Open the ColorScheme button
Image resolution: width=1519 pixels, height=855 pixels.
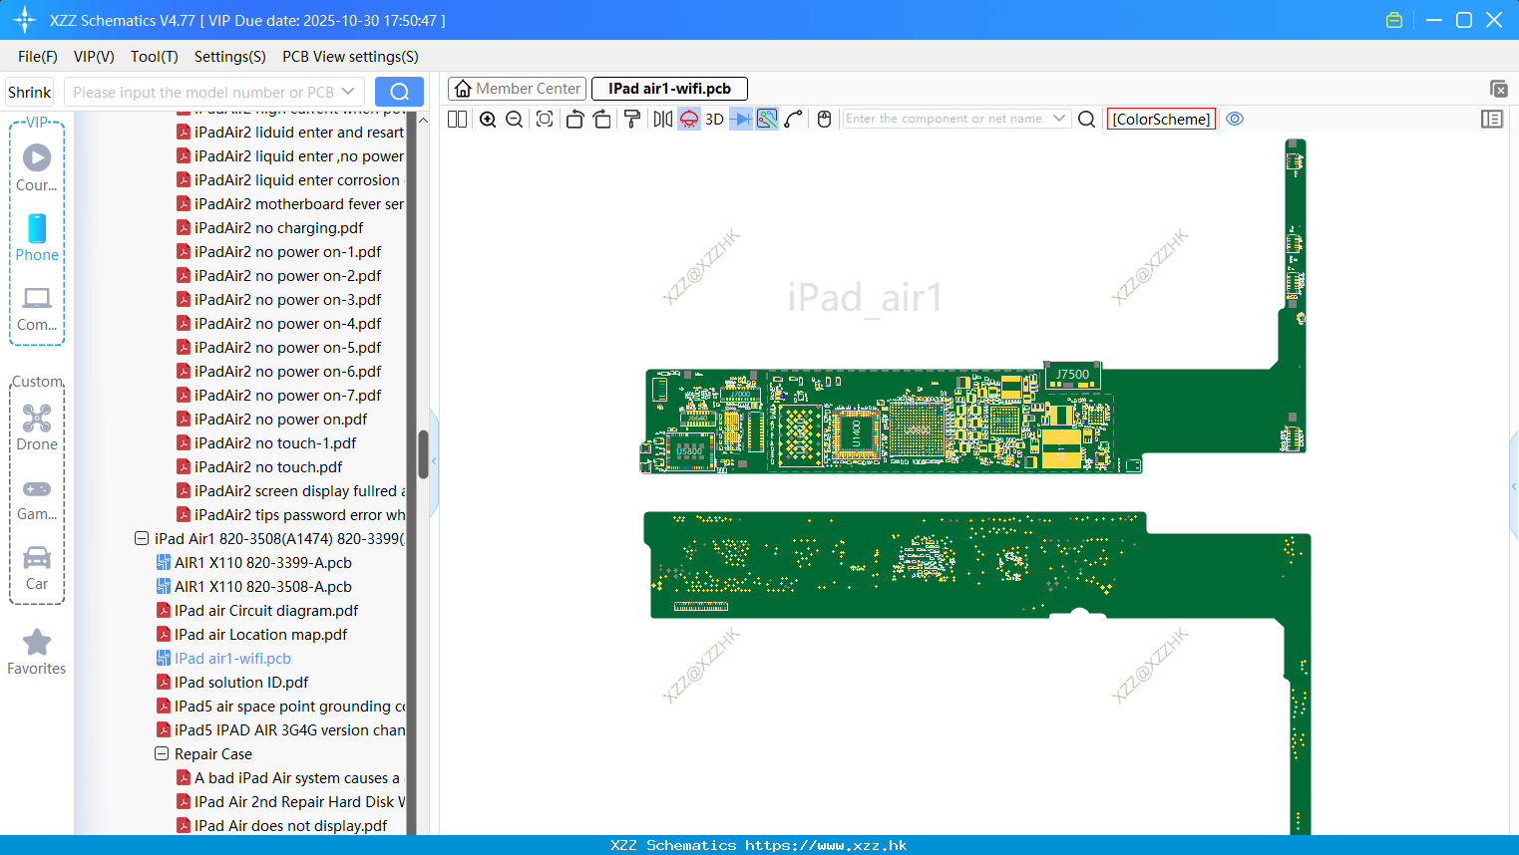(1161, 119)
